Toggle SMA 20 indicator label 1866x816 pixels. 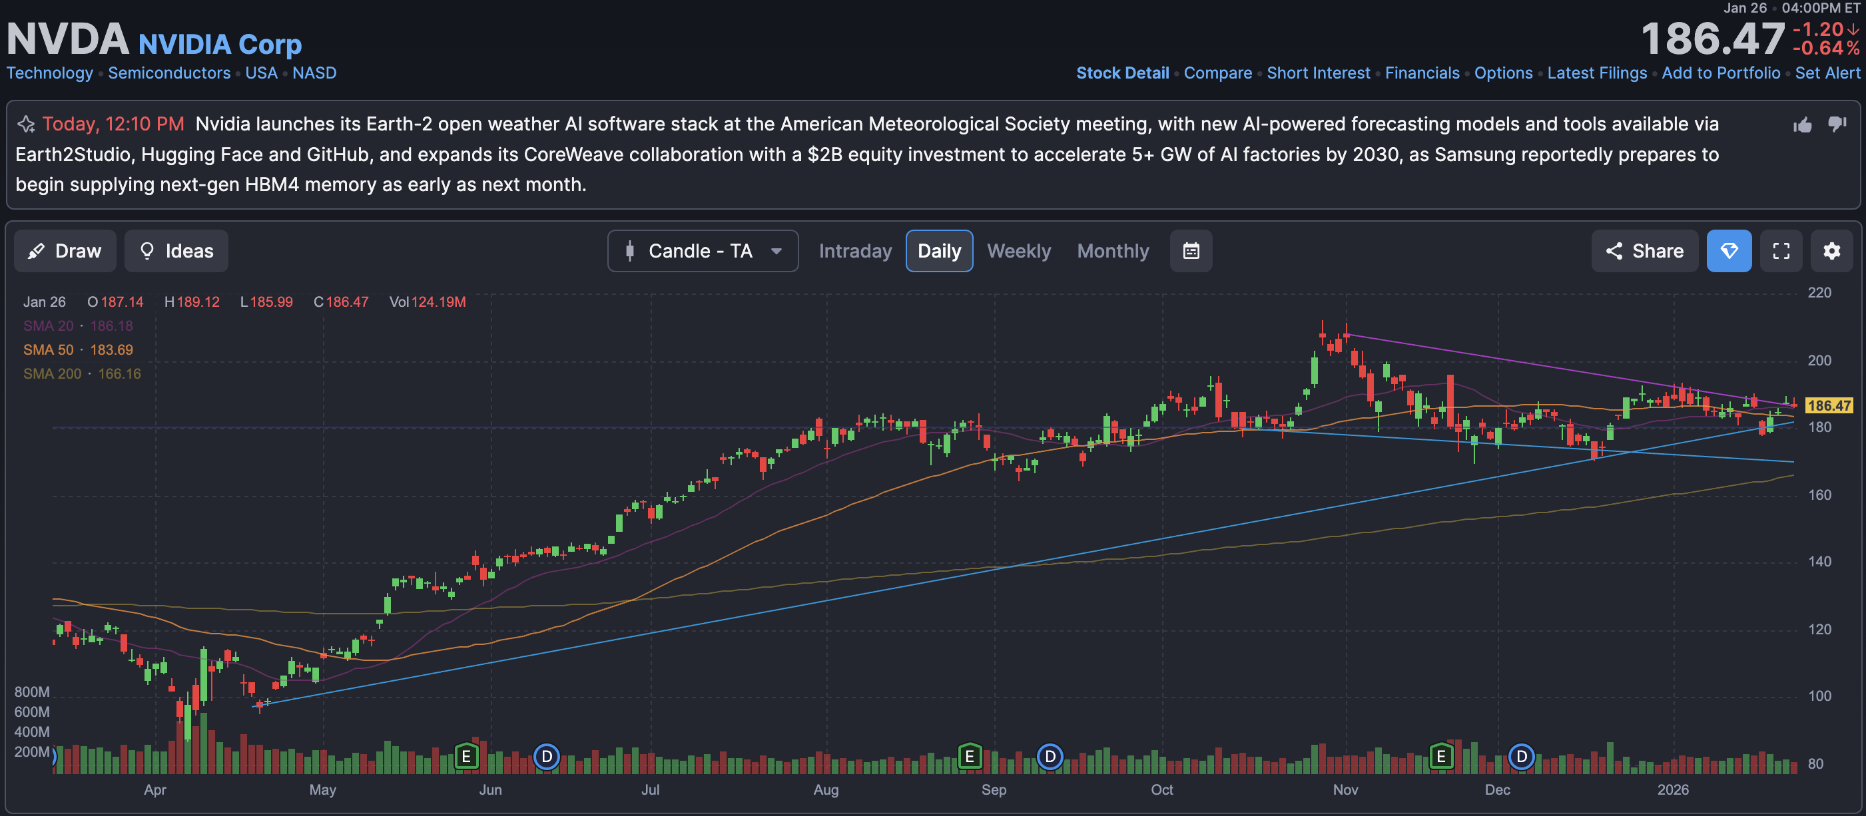(48, 326)
